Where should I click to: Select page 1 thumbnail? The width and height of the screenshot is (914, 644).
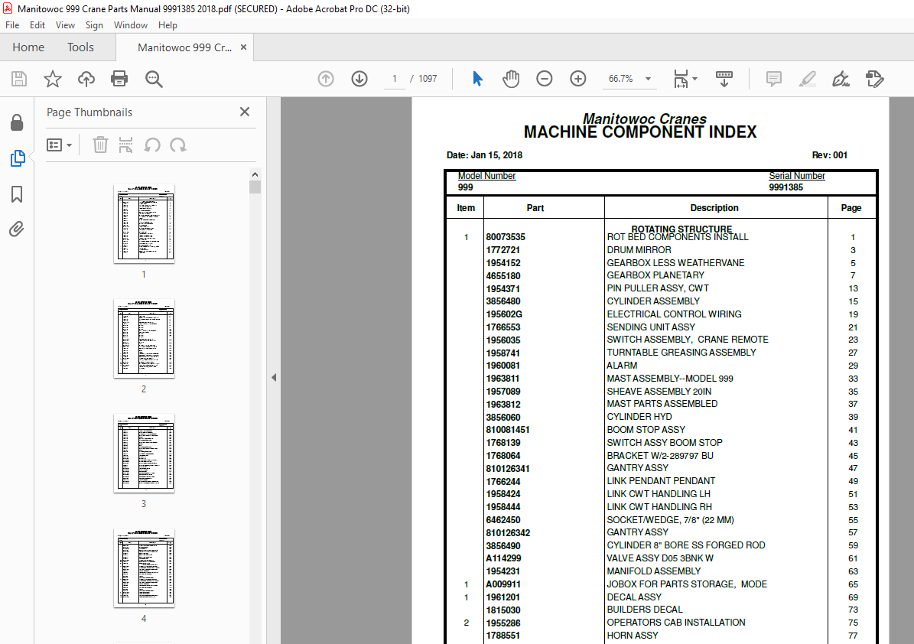144,224
